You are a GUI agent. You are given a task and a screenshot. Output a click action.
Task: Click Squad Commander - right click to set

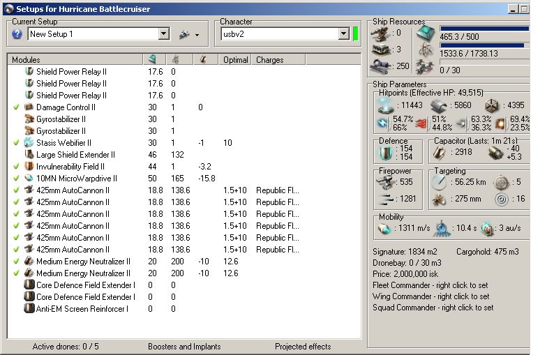point(433,308)
